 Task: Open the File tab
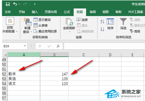click(8, 12)
